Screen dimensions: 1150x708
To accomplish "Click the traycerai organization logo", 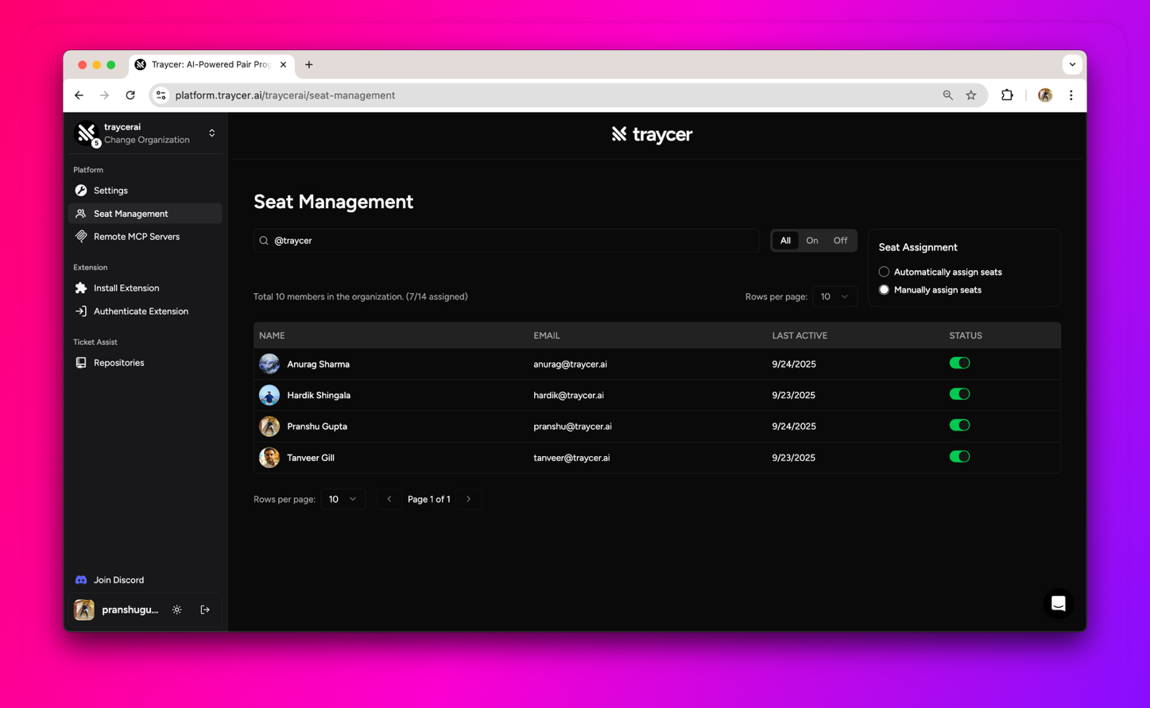I will pos(86,133).
